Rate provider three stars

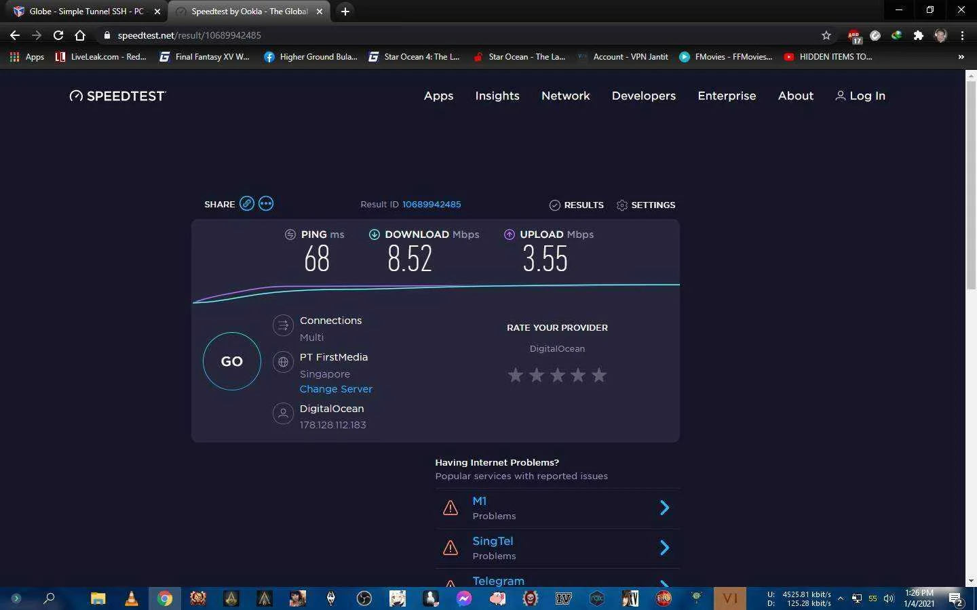click(x=558, y=375)
